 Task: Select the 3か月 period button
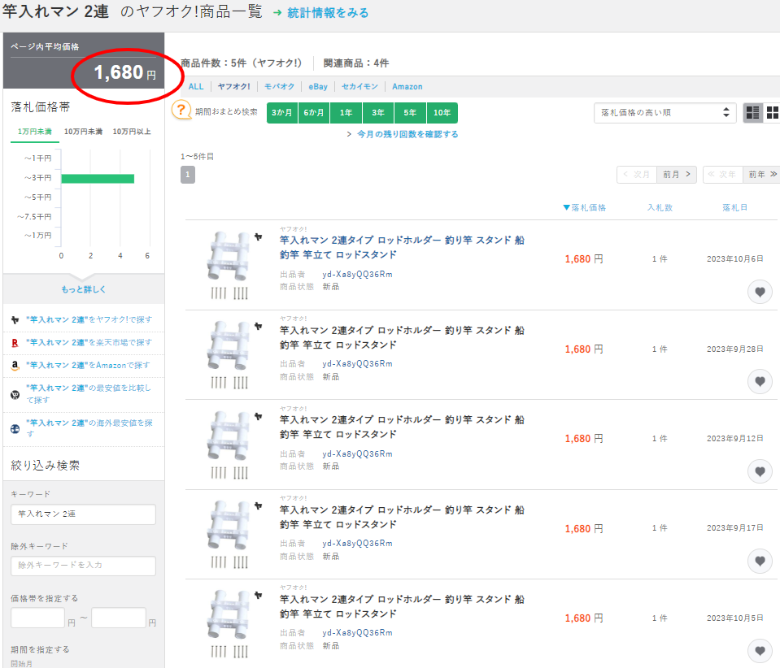[x=282, y=113]
